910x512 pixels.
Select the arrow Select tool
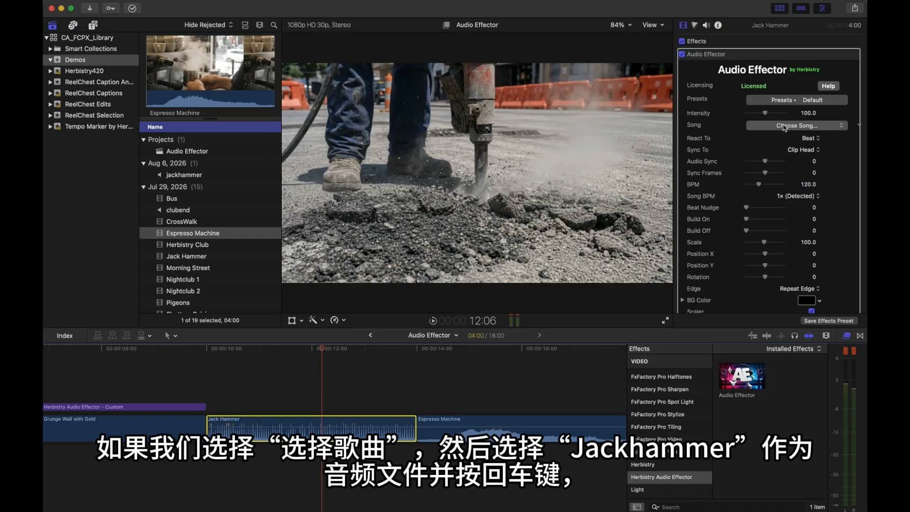(167, 336)
